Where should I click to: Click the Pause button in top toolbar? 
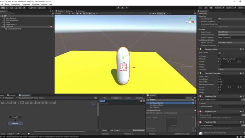122,8
